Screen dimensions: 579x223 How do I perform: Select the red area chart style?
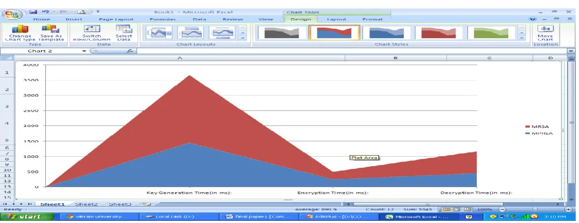[439, 33]
